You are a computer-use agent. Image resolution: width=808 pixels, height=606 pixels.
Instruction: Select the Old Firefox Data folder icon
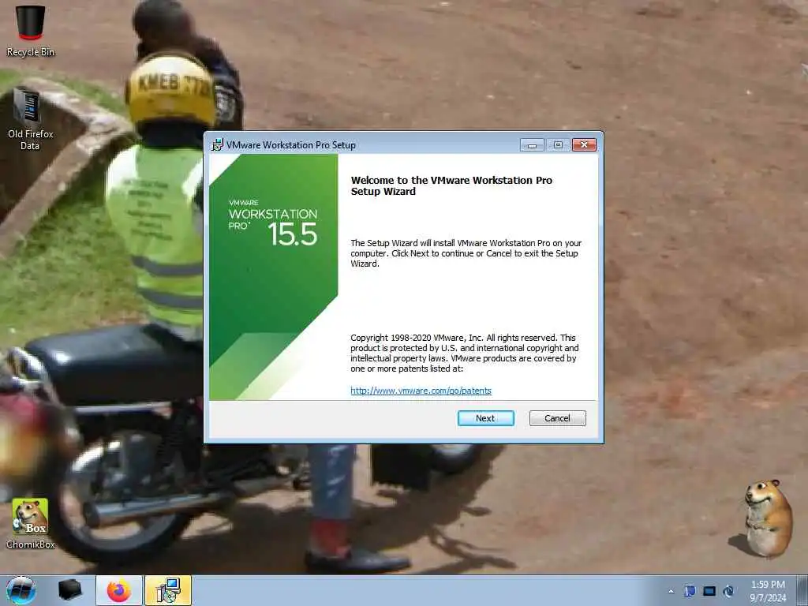30,120
